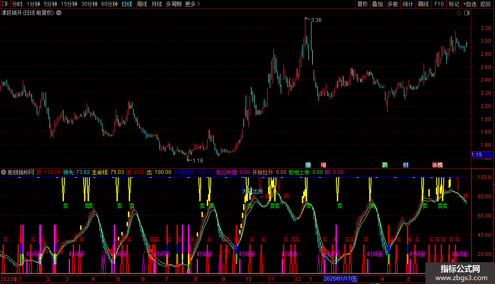Expand the 更多 periods menu
This screenshot has height=284, width=495.
coord(192,4)
